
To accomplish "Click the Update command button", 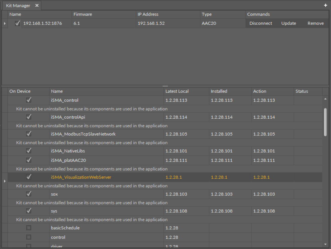I will pyautogui.click(x=288, y=23).
